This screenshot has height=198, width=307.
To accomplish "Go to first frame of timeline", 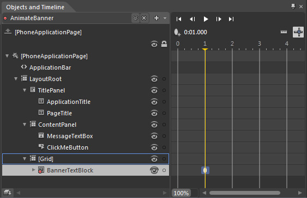I will click(x=179, y=19).
